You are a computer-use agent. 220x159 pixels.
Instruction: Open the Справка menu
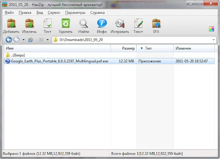pyautogui.click(x=98, y=12)
